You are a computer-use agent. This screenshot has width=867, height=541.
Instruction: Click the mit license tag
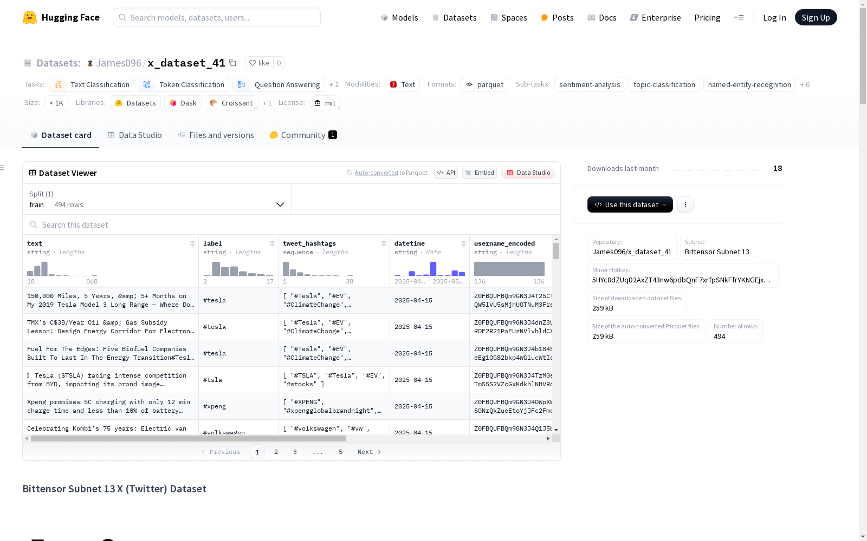click(x=325, y=103)
